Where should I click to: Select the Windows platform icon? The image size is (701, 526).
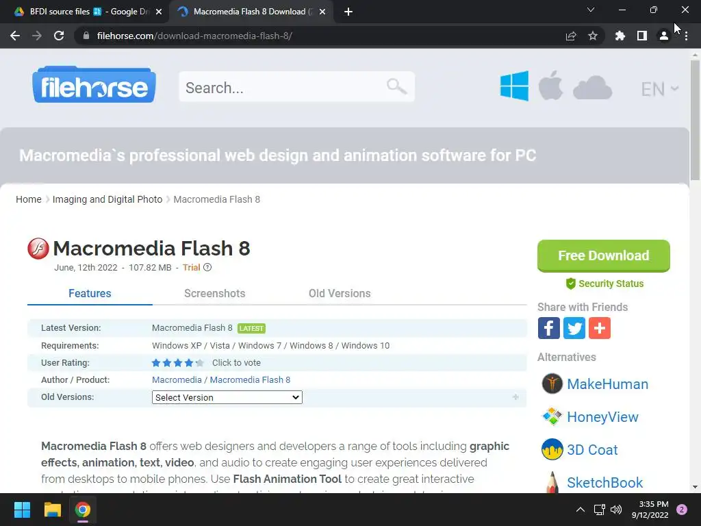[x=514, y=86]
